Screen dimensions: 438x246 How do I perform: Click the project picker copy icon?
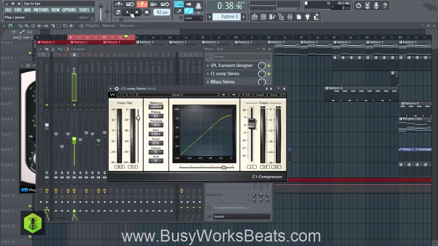(x=299, y=16)
